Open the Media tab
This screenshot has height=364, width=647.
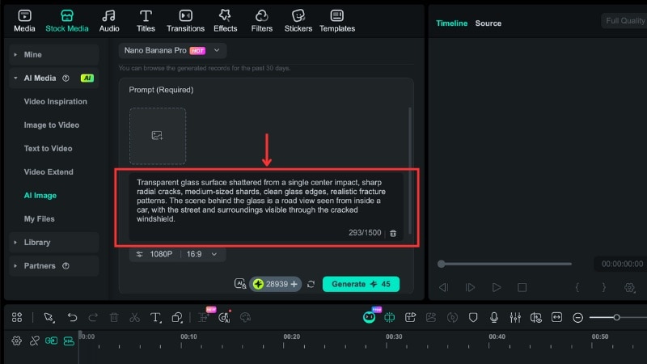(24, 21)
